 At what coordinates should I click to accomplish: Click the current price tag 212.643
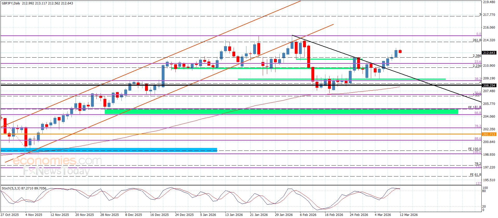(489, 53)
